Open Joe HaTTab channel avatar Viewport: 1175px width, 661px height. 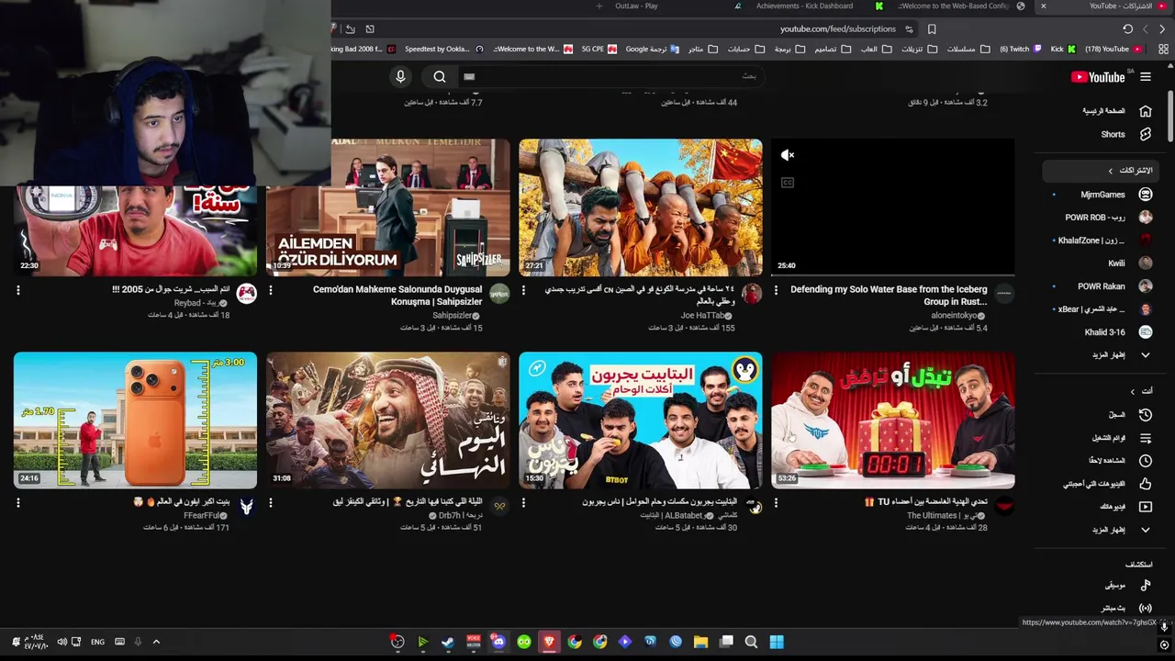tap(752, 294)
